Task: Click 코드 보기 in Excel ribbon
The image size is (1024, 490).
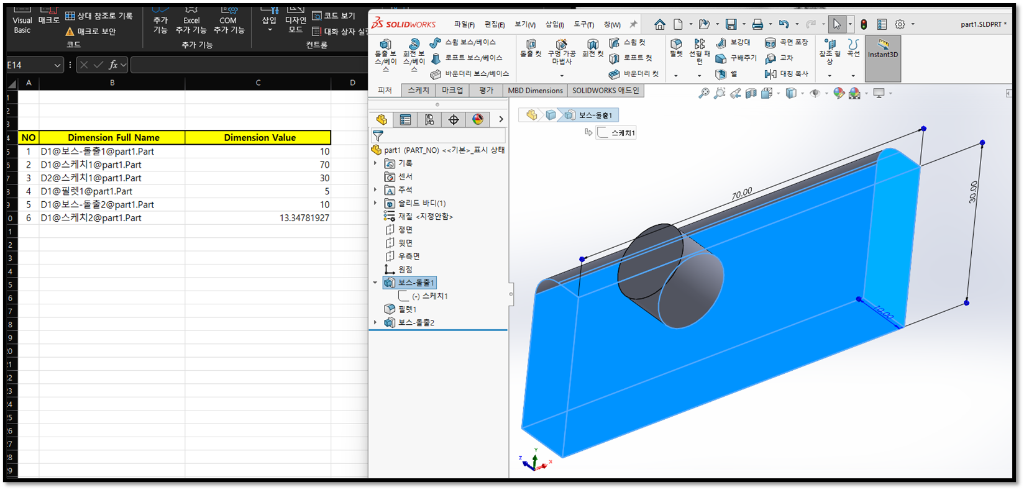Action: click(x=334, y=16)
